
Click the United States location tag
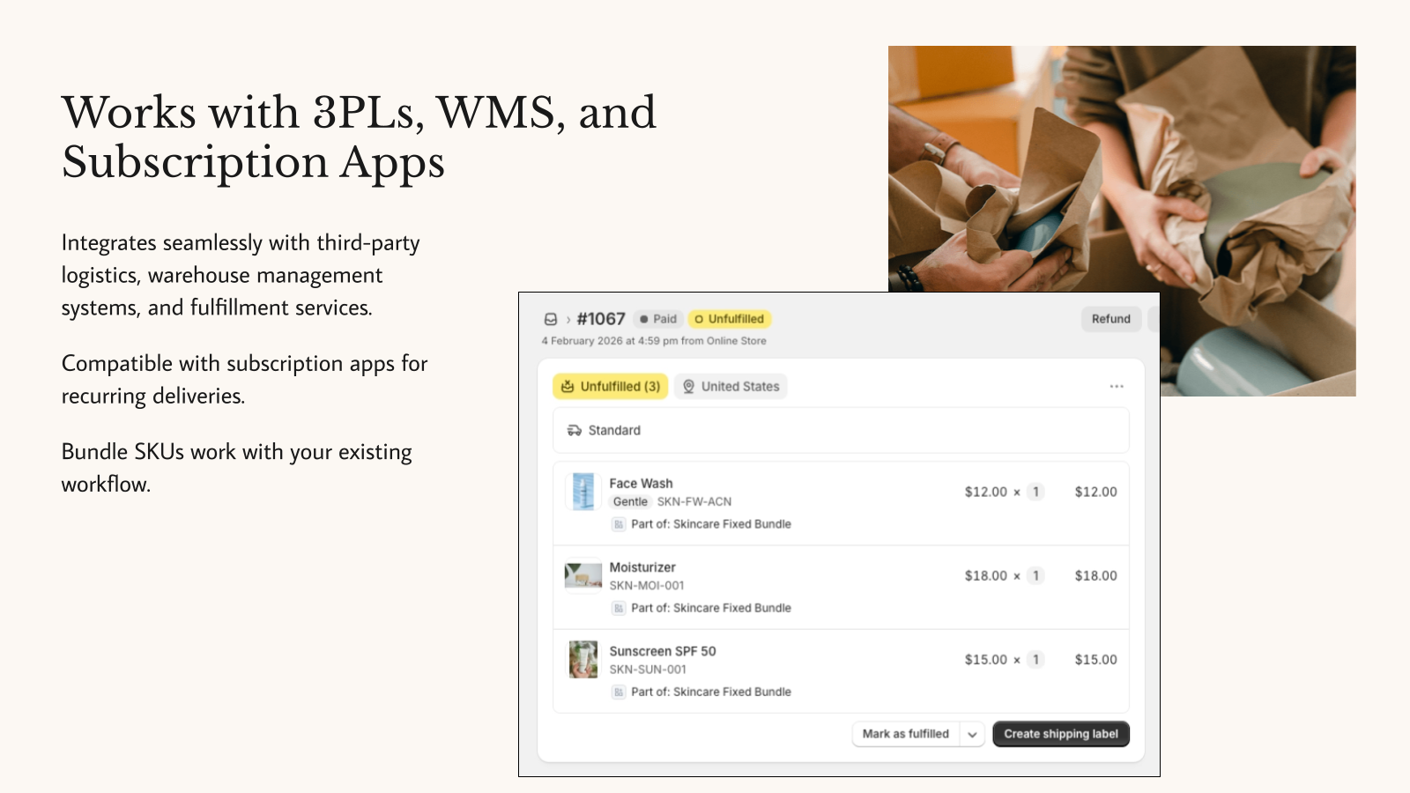731,386
